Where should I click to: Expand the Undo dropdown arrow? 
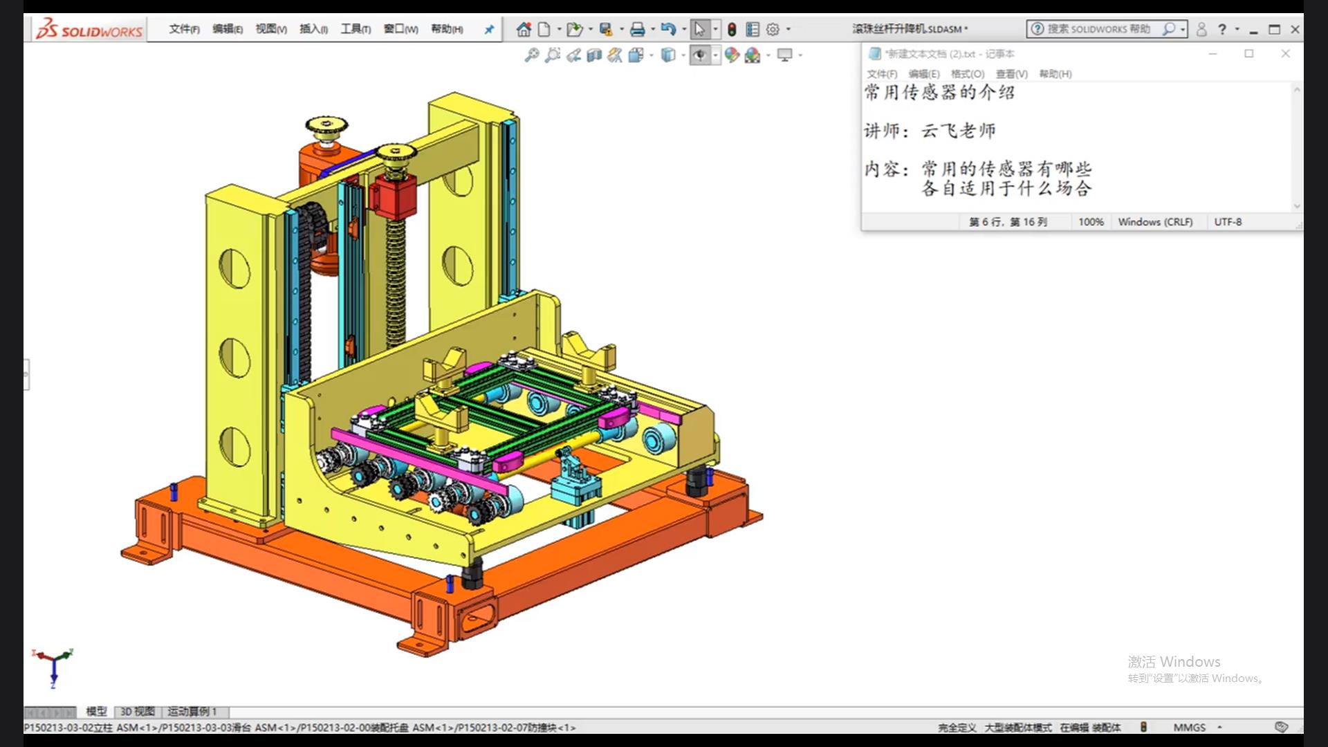pos(684,29)
